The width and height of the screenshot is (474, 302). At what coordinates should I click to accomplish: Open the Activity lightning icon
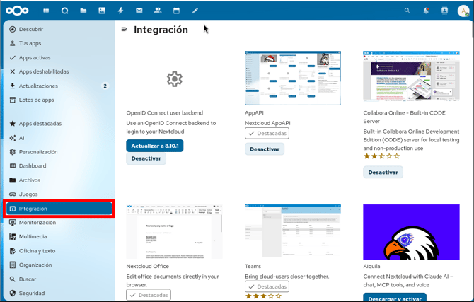pos(120,11)
